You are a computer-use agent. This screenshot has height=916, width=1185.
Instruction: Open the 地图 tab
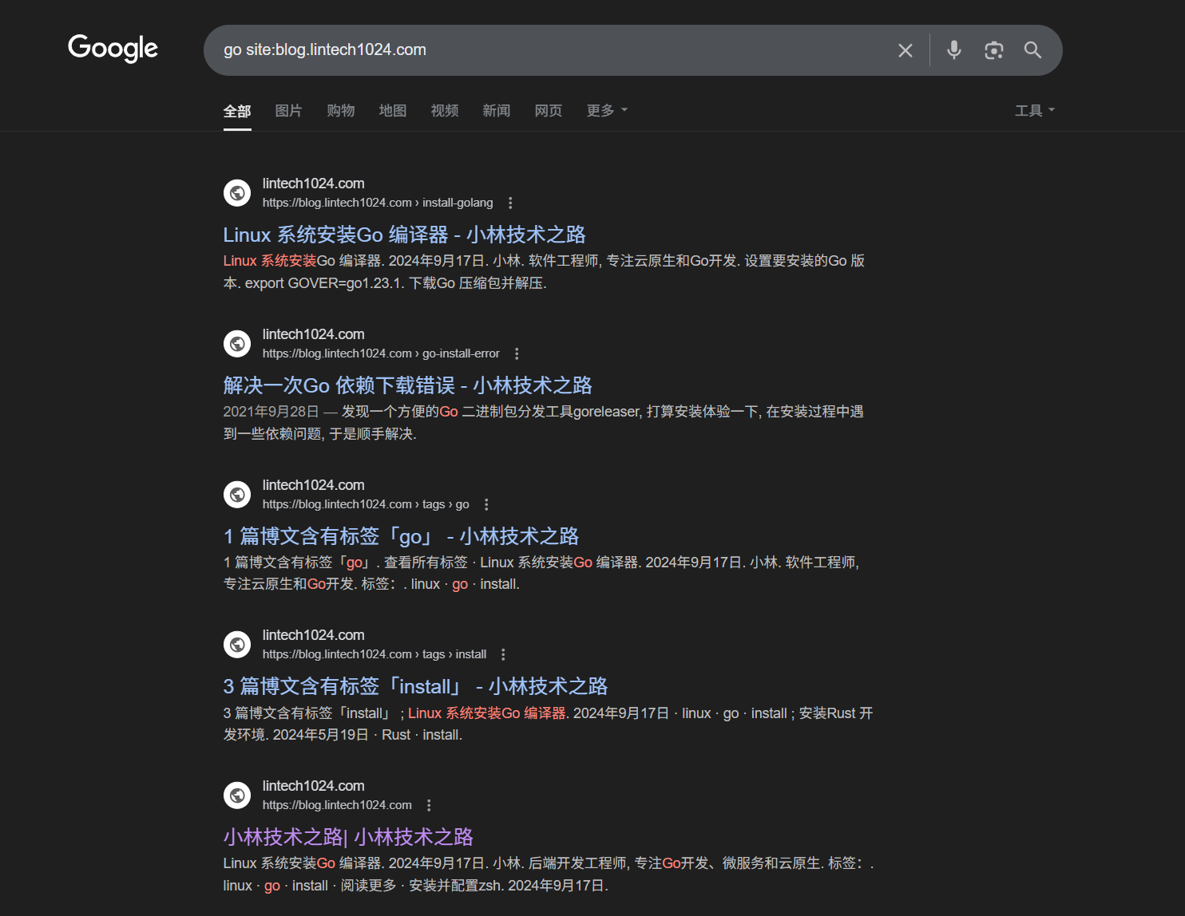tap(392, 111)
